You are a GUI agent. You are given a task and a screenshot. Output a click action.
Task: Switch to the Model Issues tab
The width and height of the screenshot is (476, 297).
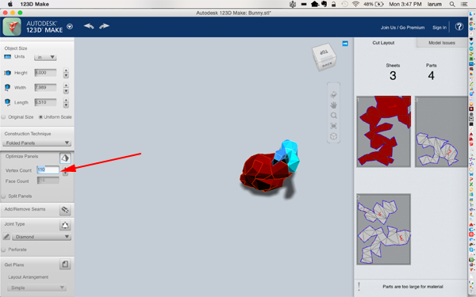[x=442, y=43]
